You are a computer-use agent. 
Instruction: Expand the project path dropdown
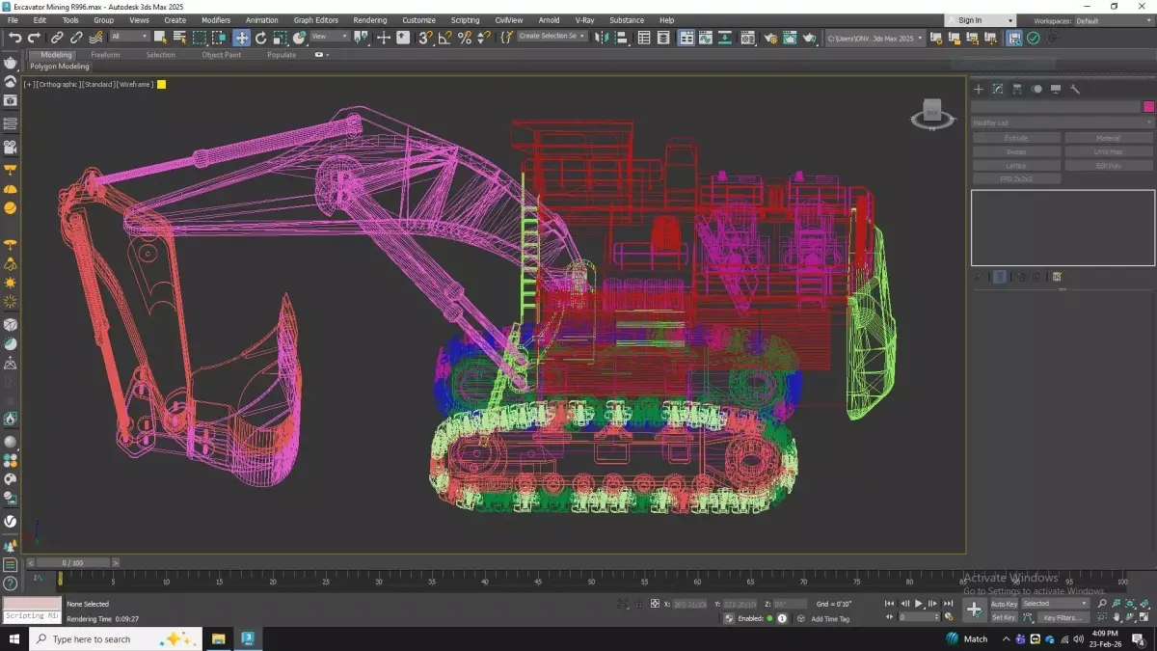[875, 38]
